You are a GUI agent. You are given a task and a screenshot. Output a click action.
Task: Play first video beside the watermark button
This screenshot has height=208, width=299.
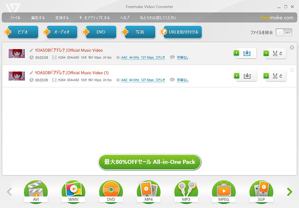pos(237,53)
